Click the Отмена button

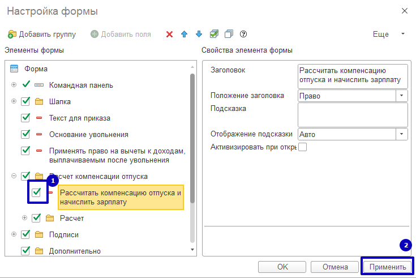click(334, 267)
